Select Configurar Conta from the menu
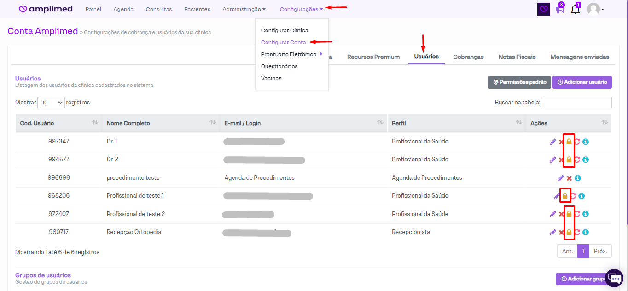The height and width of the screenshot is (291, 628). pos(283,42)
